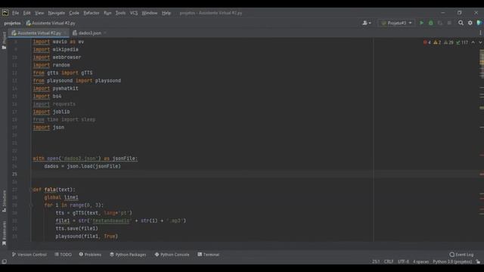
Task: Open the Python Console tool window
Action: point(172,255)
